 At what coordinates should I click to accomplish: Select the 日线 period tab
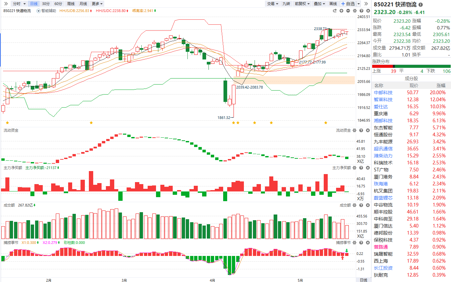[34, 4]
